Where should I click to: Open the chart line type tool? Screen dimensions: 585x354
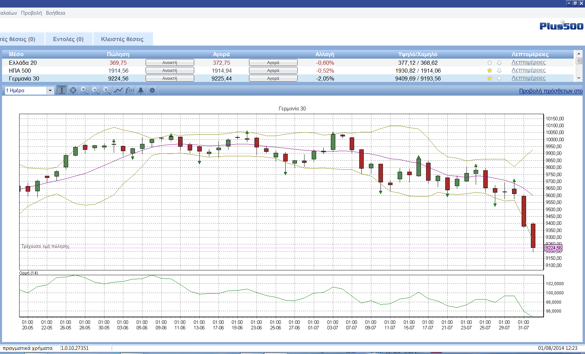118,90
